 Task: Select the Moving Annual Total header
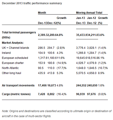tap(89, 13)
